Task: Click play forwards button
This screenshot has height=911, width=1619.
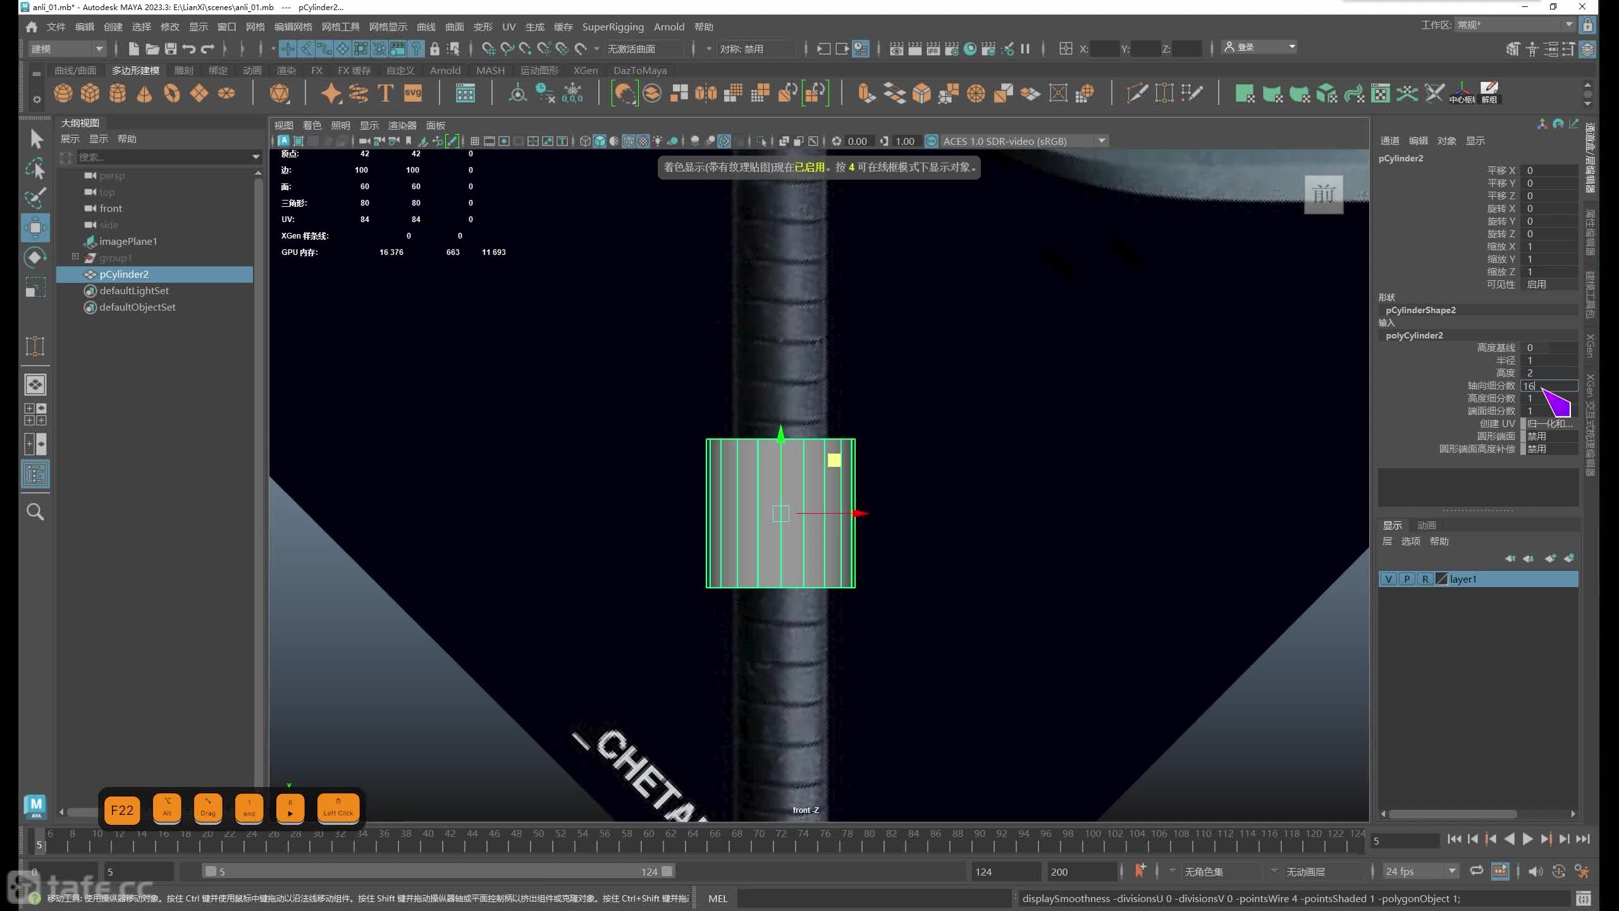Action: 1527,839
